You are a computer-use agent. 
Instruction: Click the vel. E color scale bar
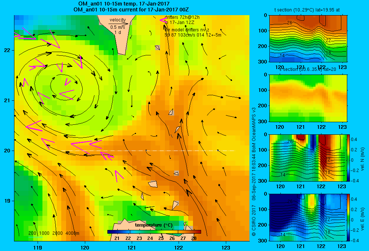point(349,217)
